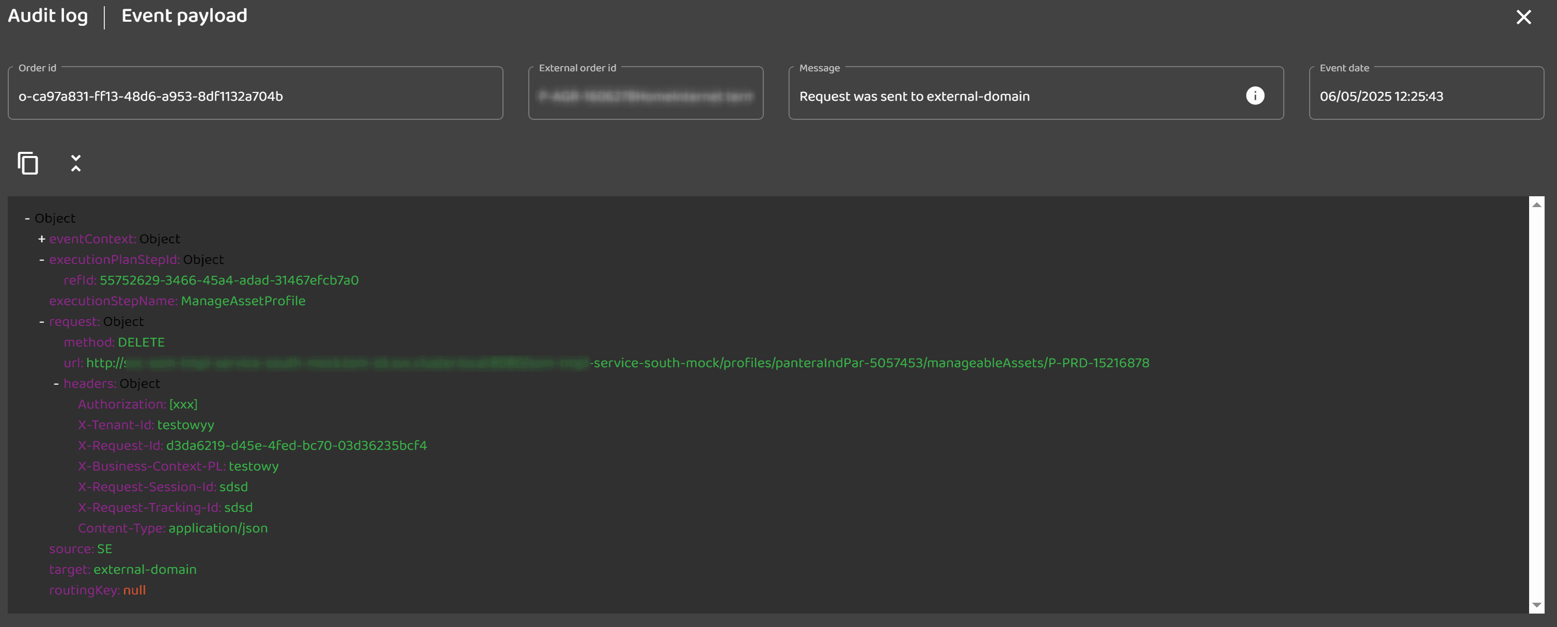Copy the payload with the copy icon

pos(28,163)
